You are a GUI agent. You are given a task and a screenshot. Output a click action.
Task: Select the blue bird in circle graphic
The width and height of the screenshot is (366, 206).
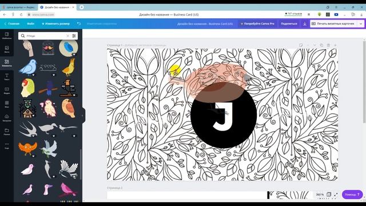pos(68,48)
